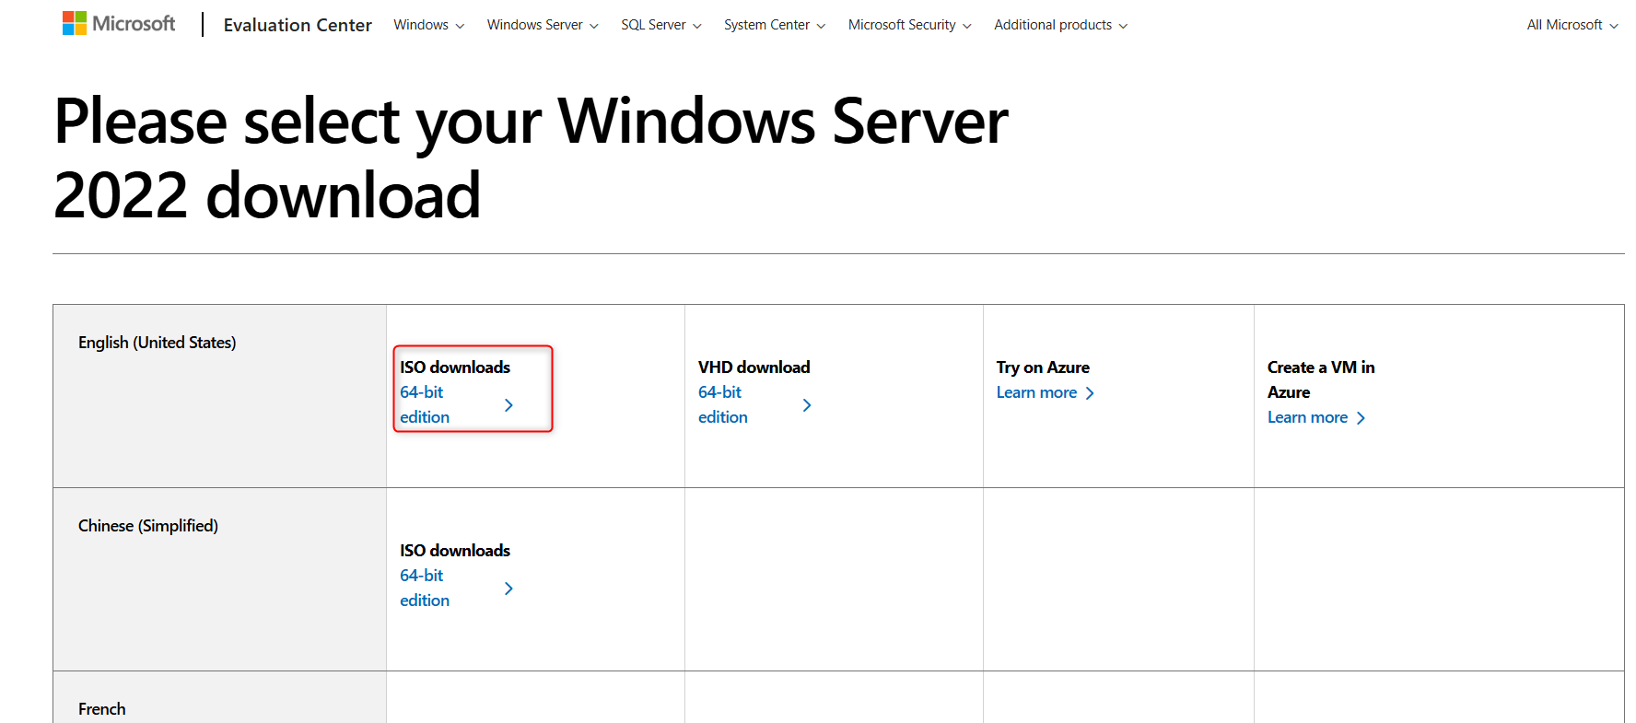Viewport: 1636px width, 723px height.
Task: Click the Try on Azure heading
Action: click(1043, 367)
